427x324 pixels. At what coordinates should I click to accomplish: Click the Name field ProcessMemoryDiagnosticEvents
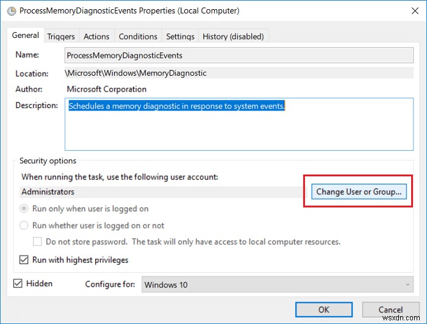[239, 56]
